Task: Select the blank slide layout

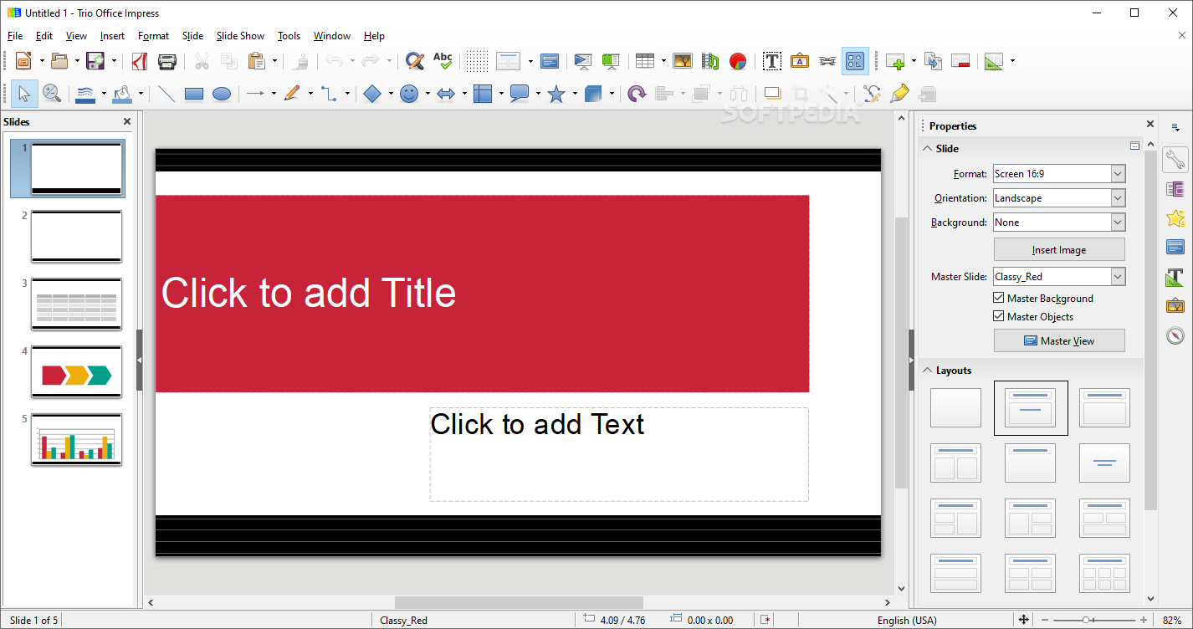Action: pos(955,407)
